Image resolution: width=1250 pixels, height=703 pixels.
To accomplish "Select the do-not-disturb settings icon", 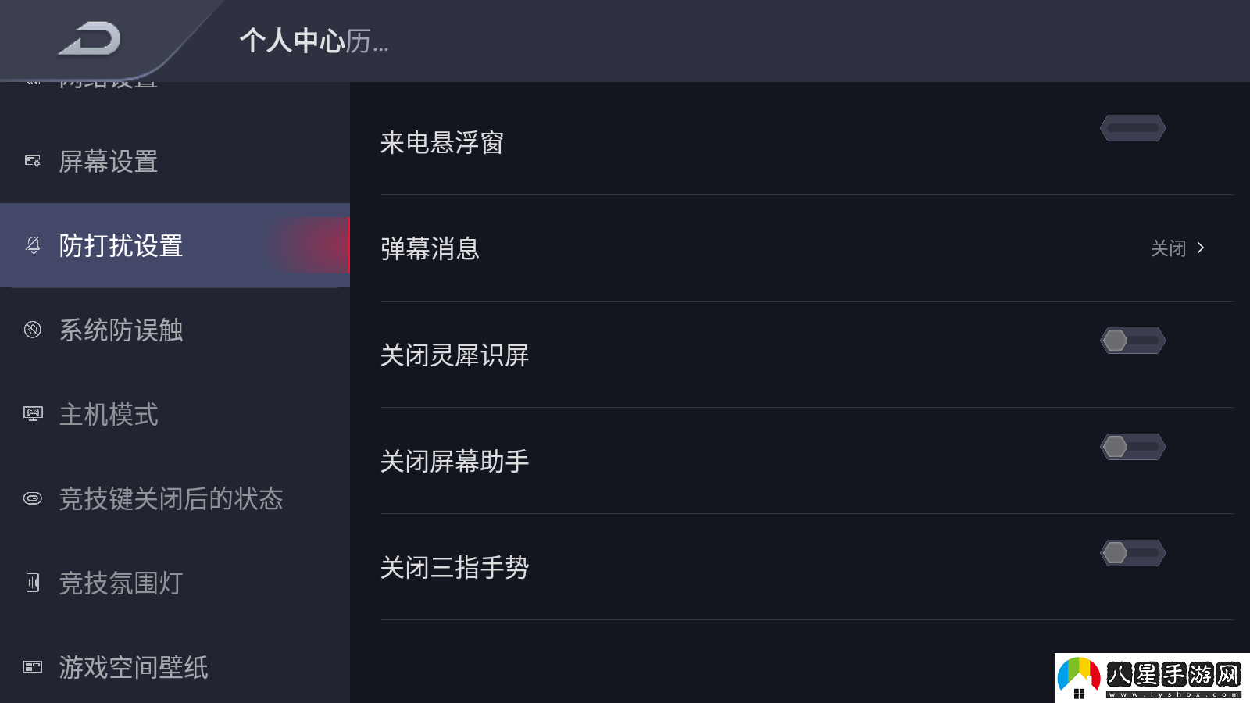I will [x=32, y=246].
